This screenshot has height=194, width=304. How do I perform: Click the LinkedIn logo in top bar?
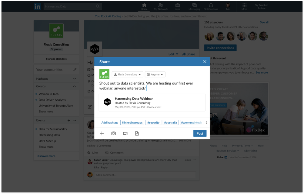(x=38, y=6)
